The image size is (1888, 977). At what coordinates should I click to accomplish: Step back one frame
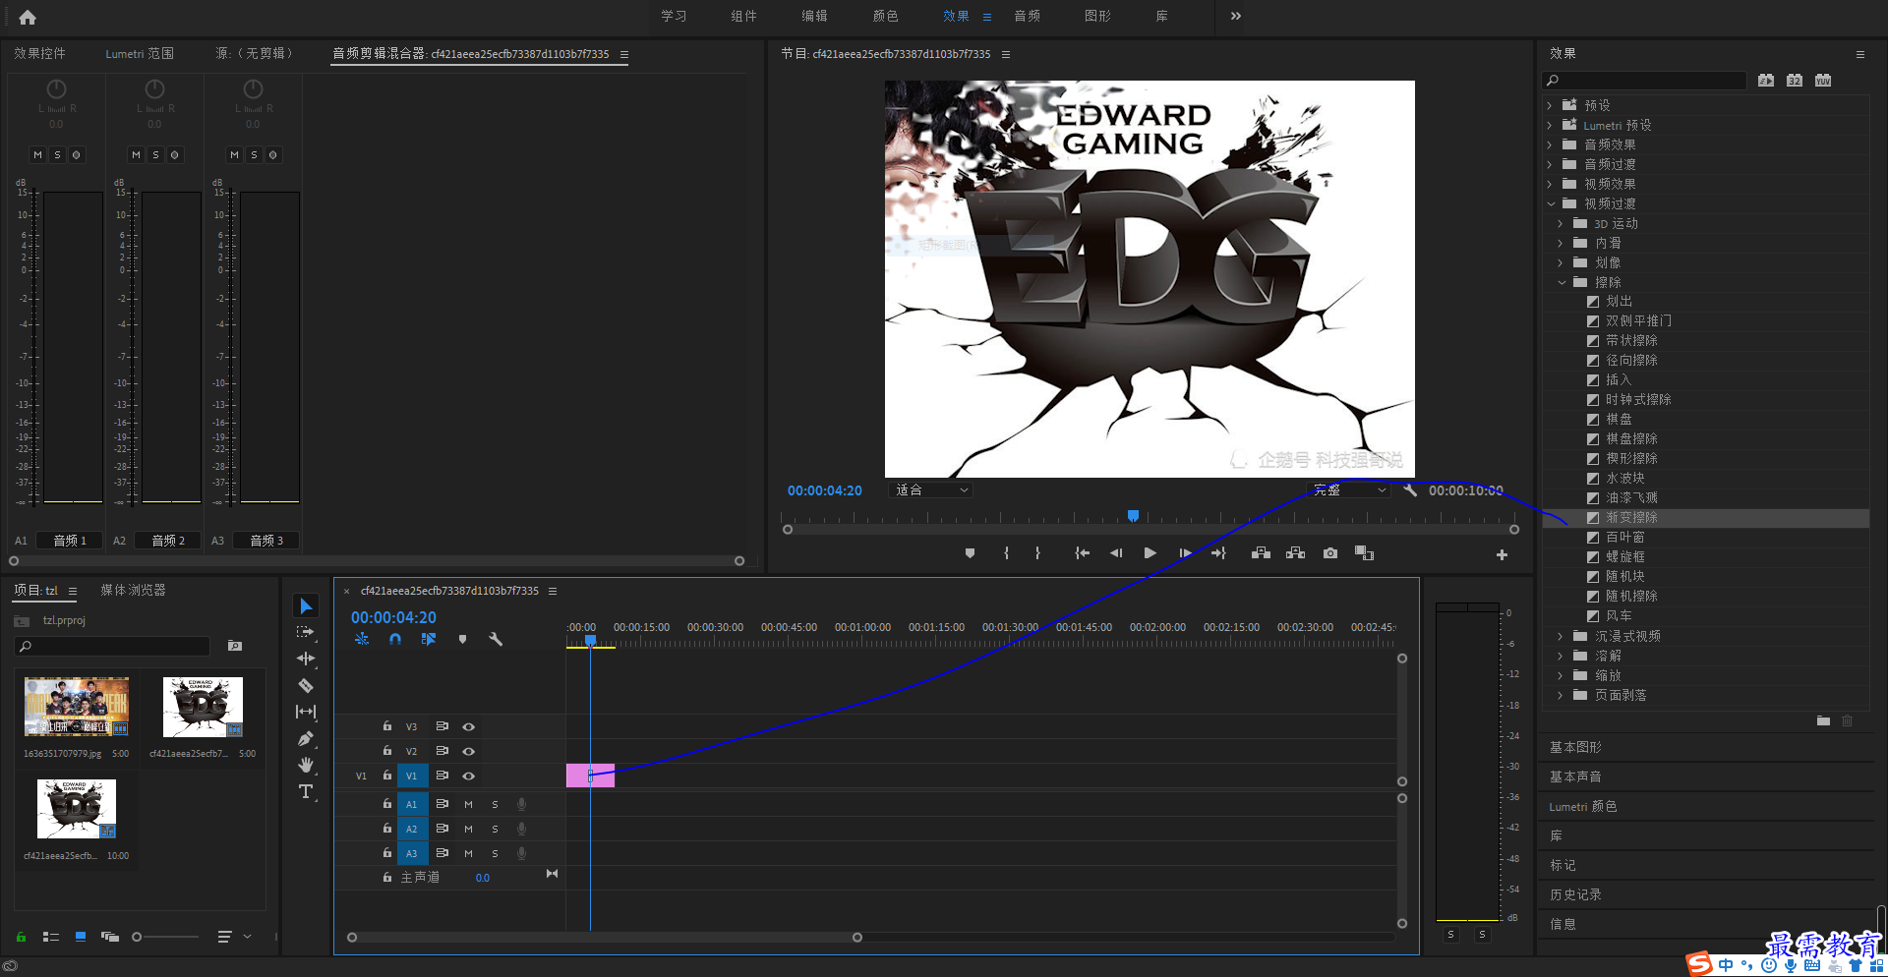click(1116, 553)
